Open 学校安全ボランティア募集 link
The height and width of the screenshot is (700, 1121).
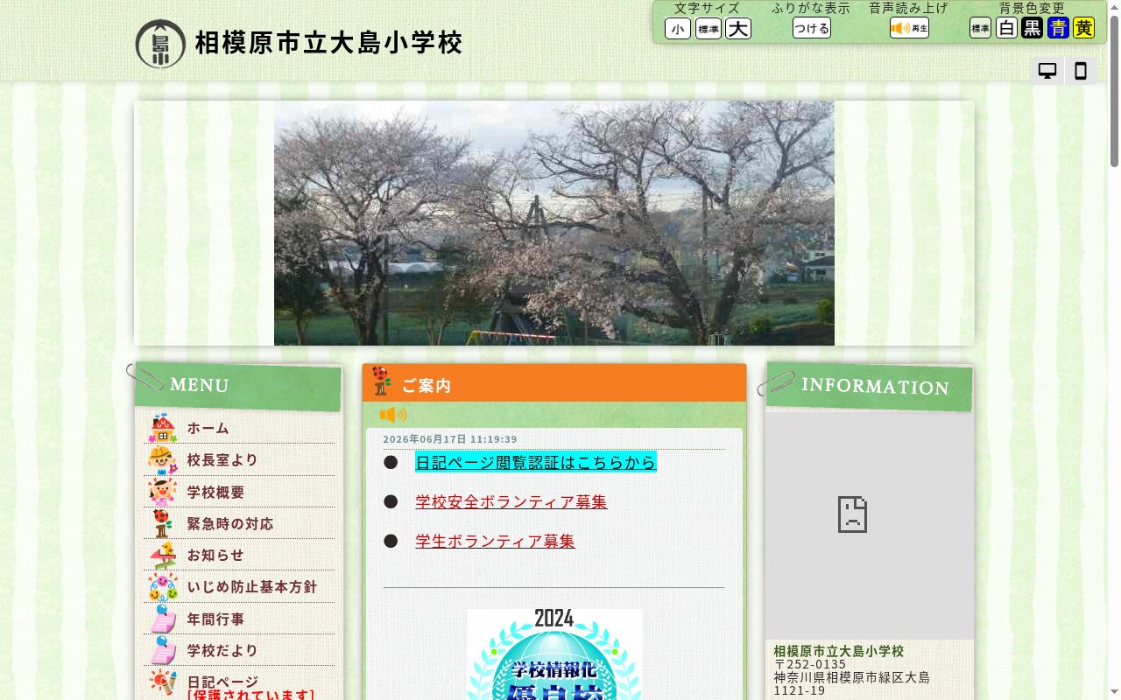pyautogui.click(x=511, y=501)
